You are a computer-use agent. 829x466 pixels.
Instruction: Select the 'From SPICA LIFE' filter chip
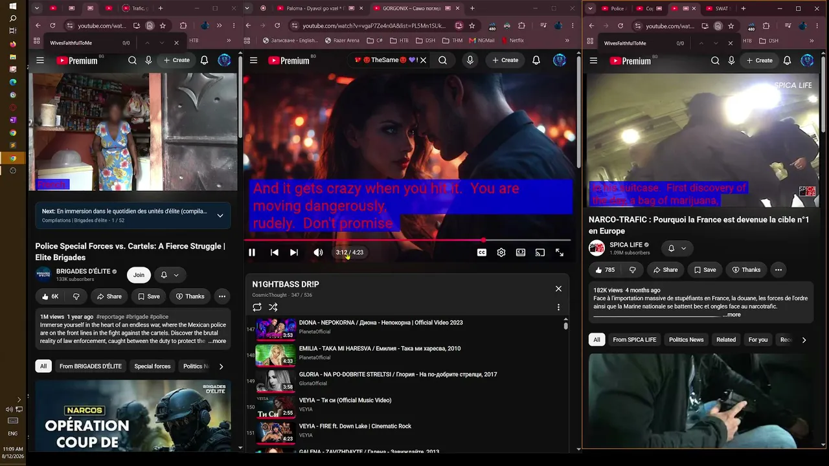click(x=635, y=340)
